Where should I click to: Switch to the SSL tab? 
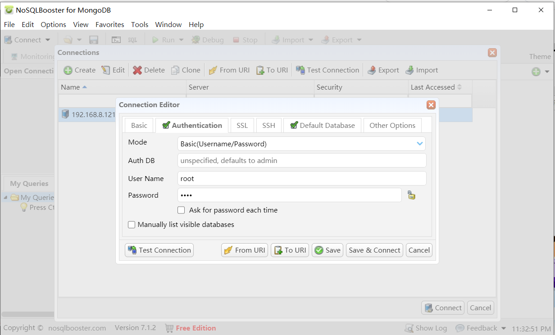coord(242,126)
